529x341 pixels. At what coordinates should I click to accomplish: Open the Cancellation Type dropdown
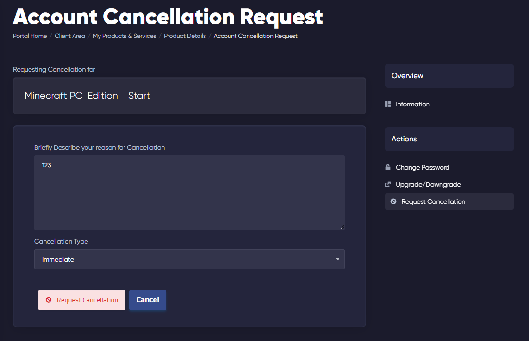pyautogui.click(x=189, y=259)
